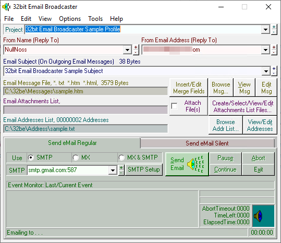Click the AbortTimeout:0000 readout

pyautogui.click(x=226, y=209)
